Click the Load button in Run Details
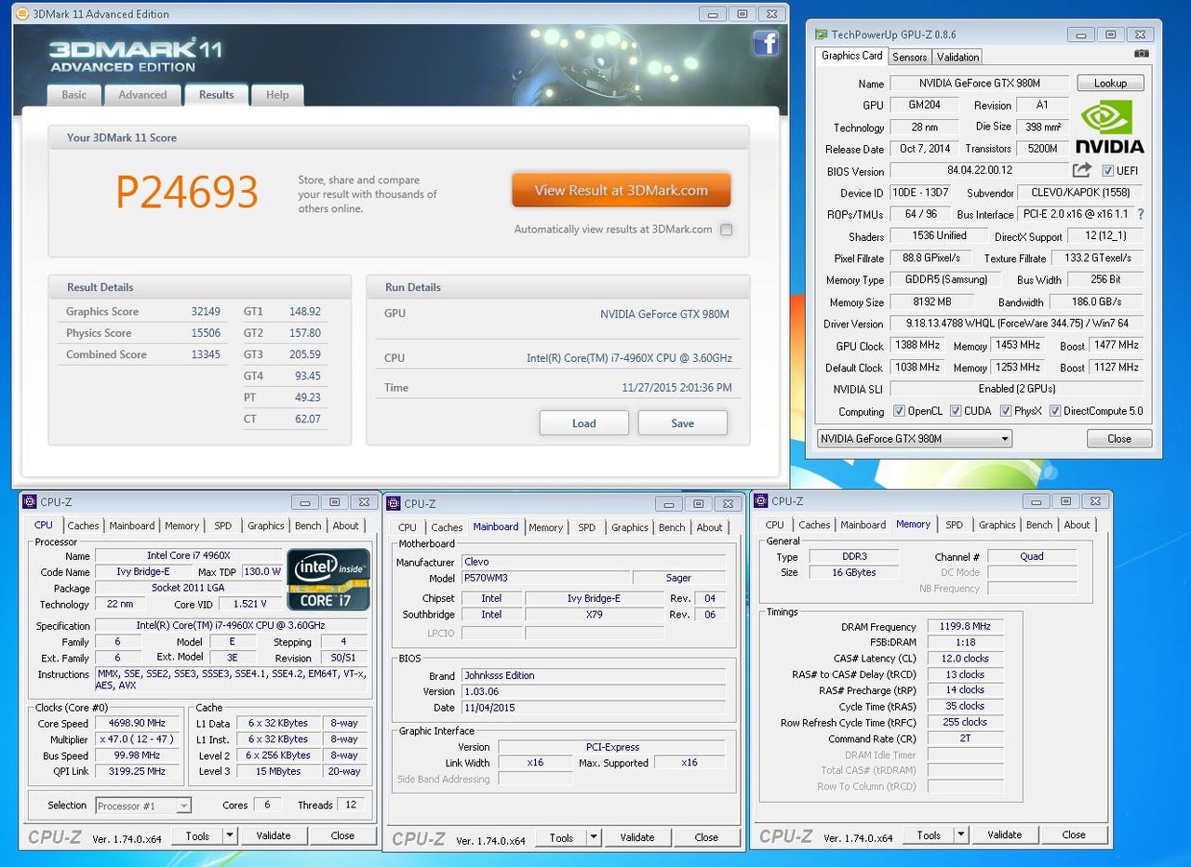The image size is (1191, 867). [584, 423]
